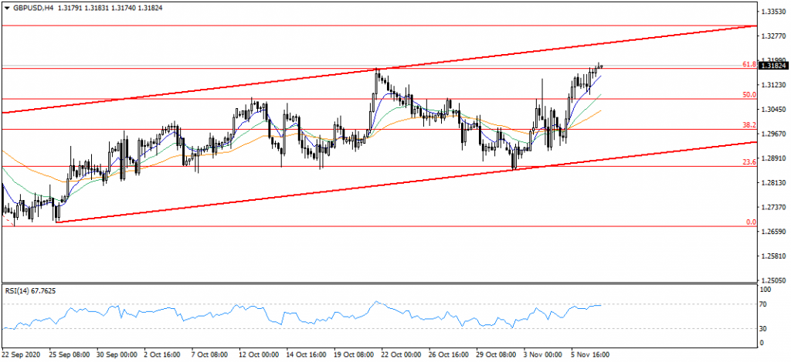This screenshot has width=791, height=363.
Task: Click the 1.25050 price axis label
Action: point(773,280)
